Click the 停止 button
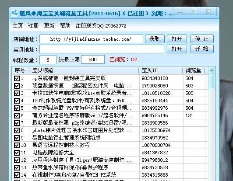The image size is (233, 181). [x=202, y=39]
